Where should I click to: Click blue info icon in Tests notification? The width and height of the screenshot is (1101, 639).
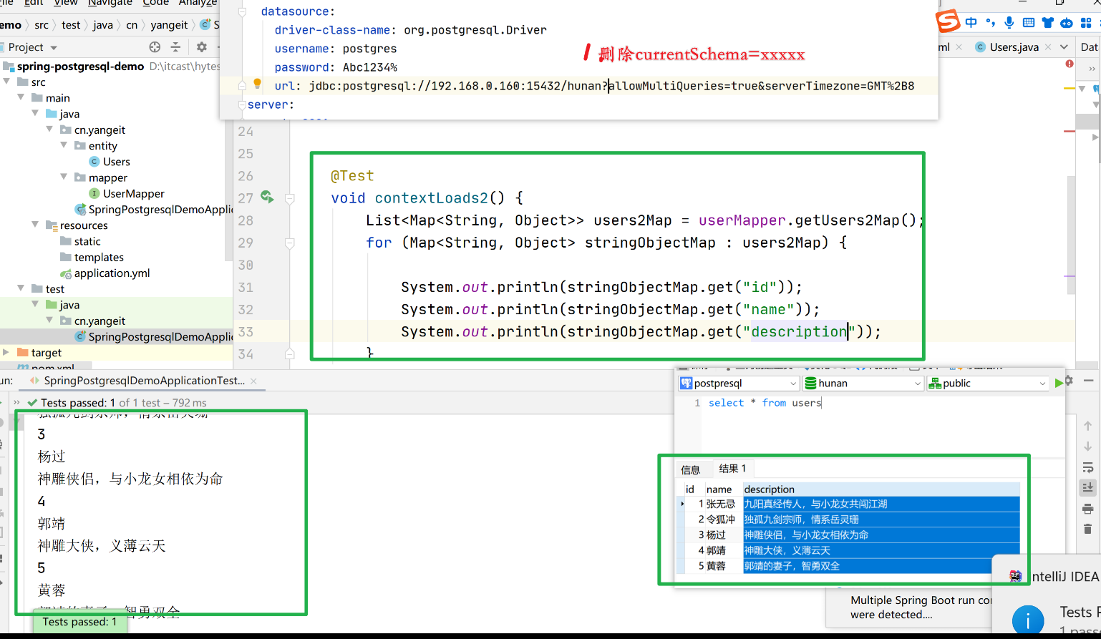(1028, 619)
